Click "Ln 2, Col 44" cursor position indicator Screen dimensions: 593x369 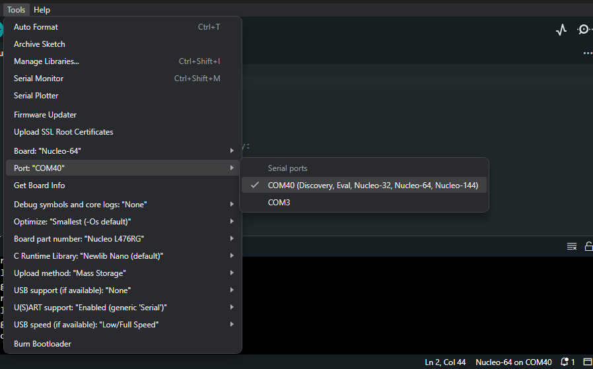tap(445, 362)
